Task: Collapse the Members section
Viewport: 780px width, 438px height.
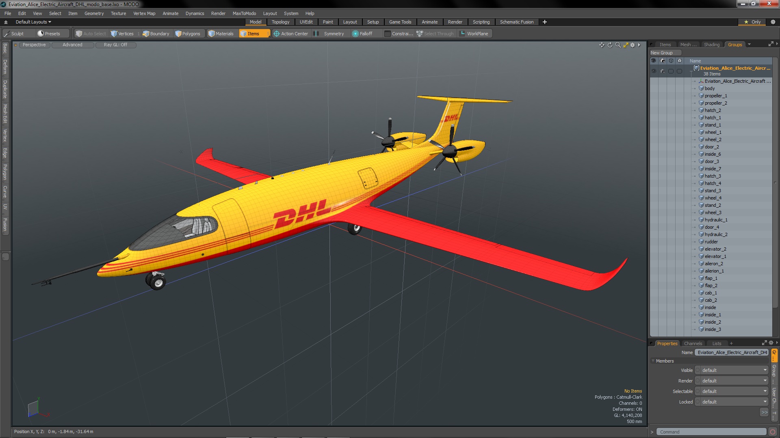Action: [x=653, y=361]
